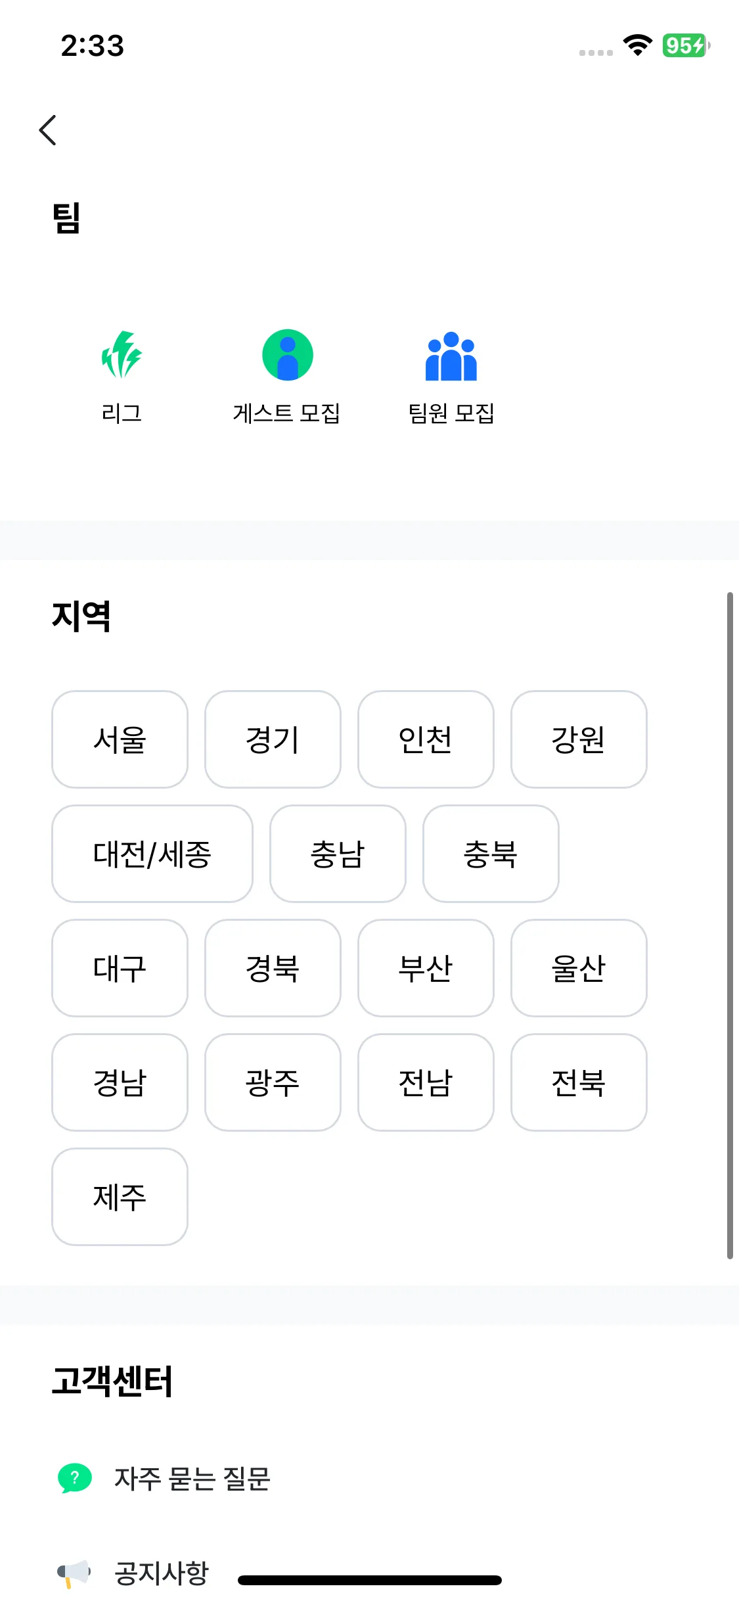
Task: Tap the 공지사항 megaphone icon
Action: [x=74, y=1573]
